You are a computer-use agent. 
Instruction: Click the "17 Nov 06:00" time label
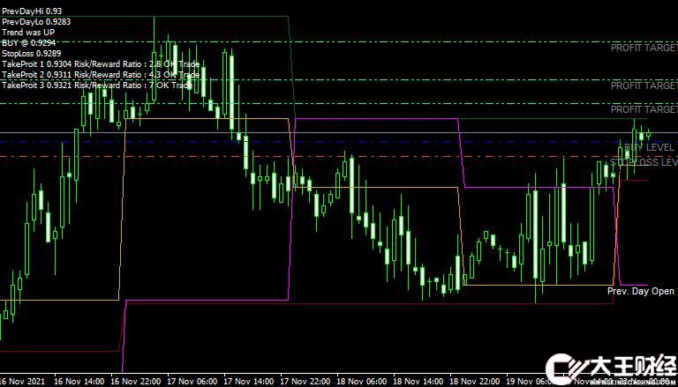click(x=192, y=382)
